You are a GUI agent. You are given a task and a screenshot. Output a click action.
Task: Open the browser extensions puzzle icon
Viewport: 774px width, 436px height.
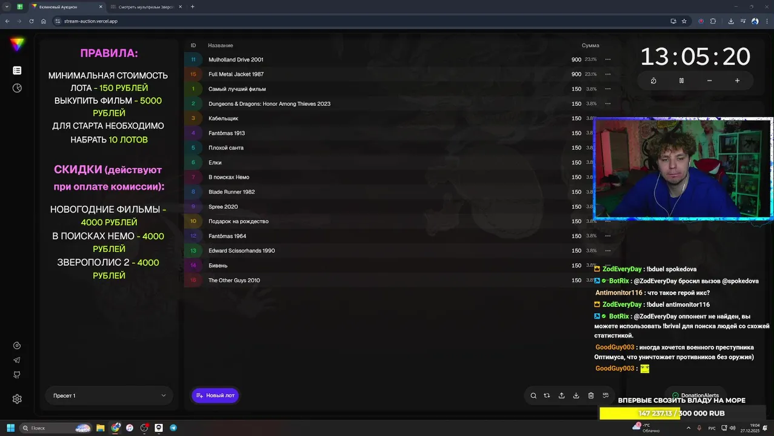click(x=713, y=21)
